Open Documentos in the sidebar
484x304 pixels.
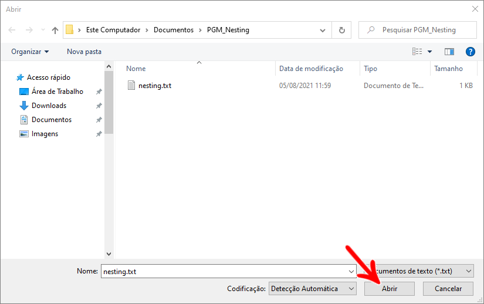46,120
